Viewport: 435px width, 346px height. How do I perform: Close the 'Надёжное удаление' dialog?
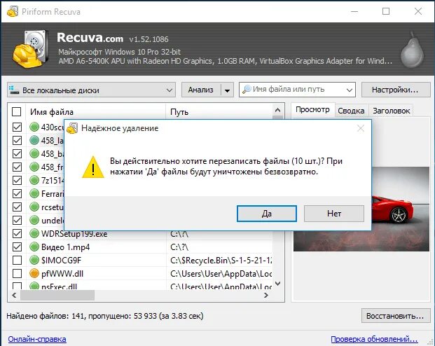[x=361, y=128]
